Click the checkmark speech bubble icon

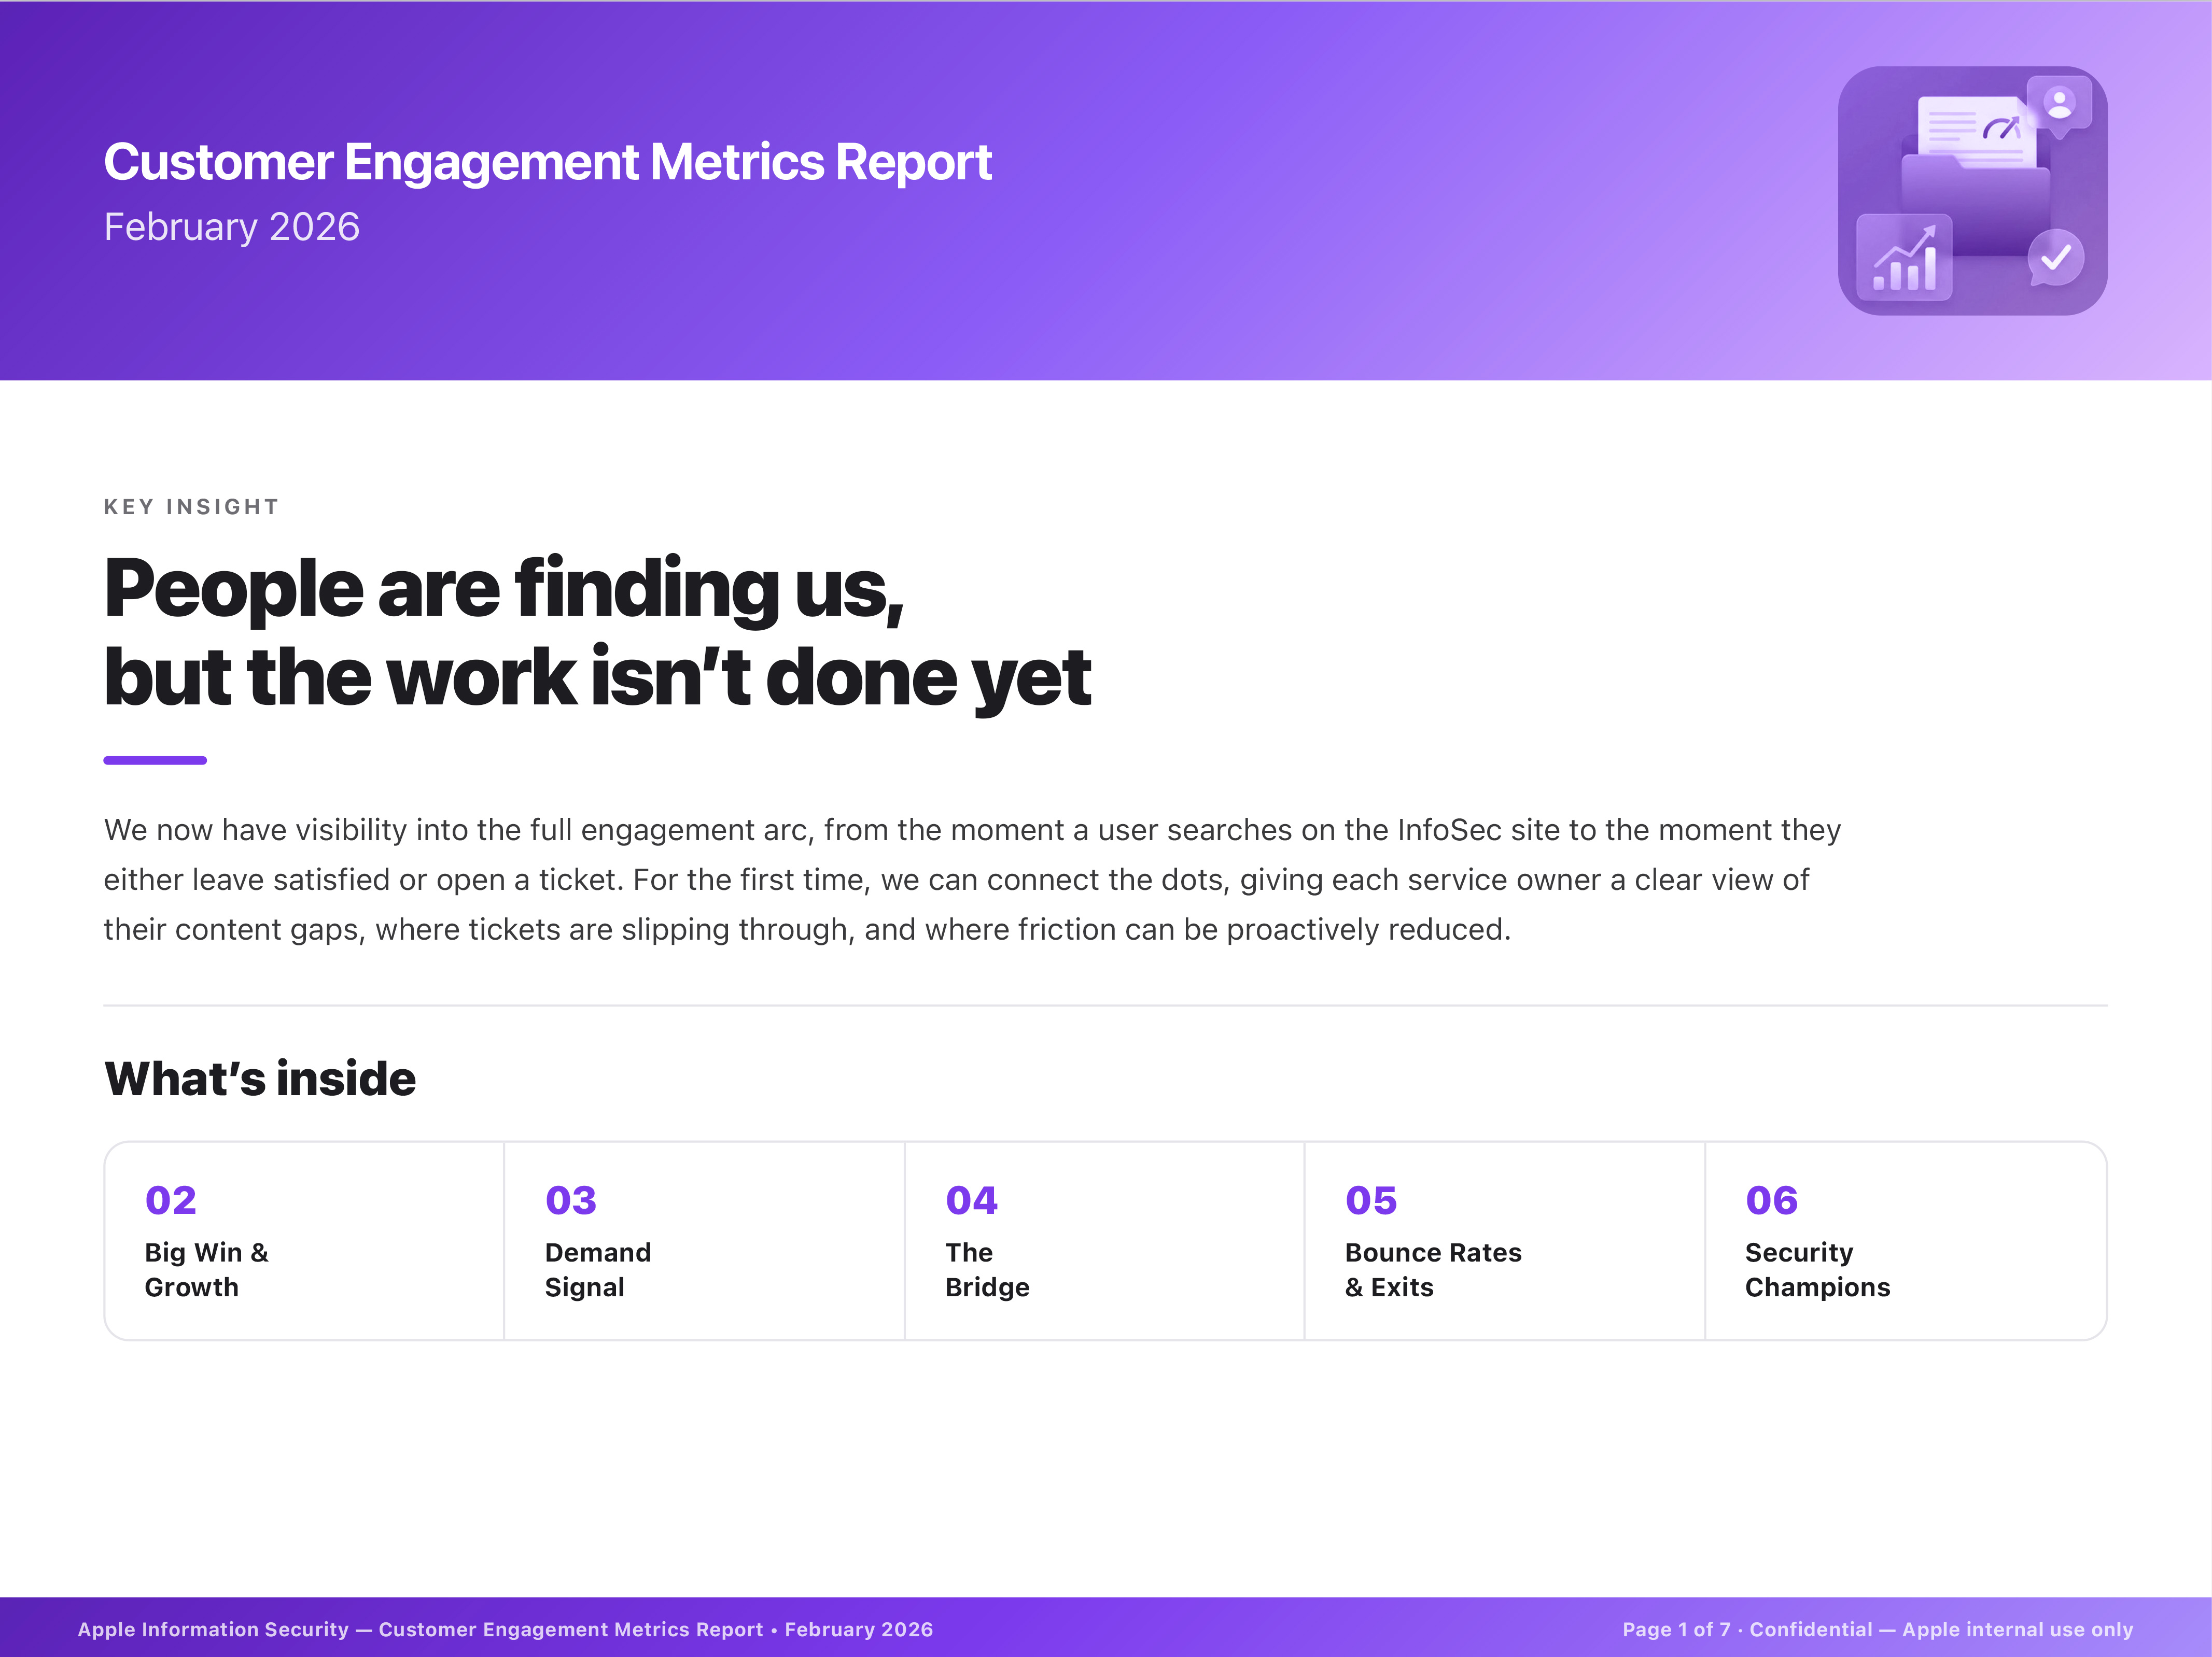(x=2056, y=258)
